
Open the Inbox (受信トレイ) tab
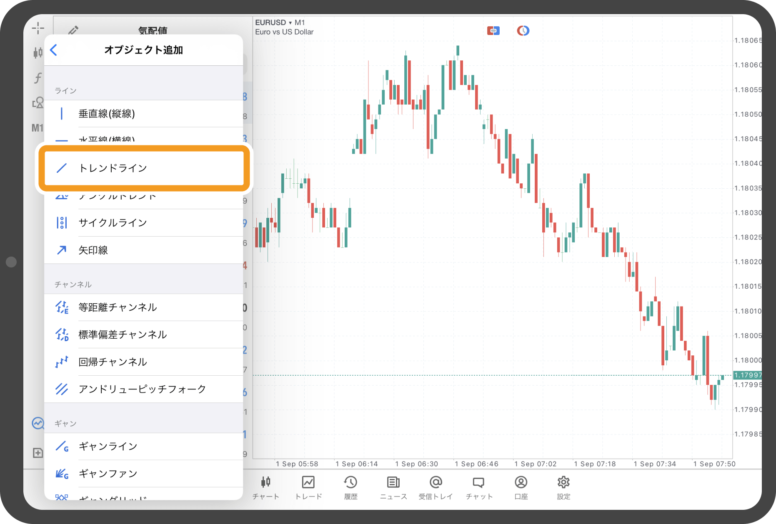pyautogui.click(x=436, y=488)
